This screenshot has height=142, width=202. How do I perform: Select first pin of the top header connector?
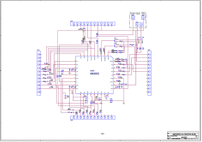(74, 24)
